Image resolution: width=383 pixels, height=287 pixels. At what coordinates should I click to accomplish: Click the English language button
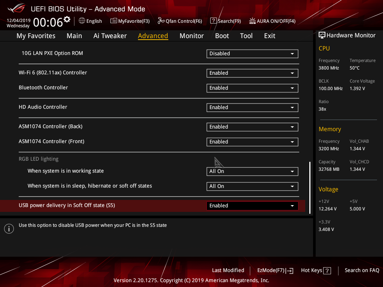(91, 21)
